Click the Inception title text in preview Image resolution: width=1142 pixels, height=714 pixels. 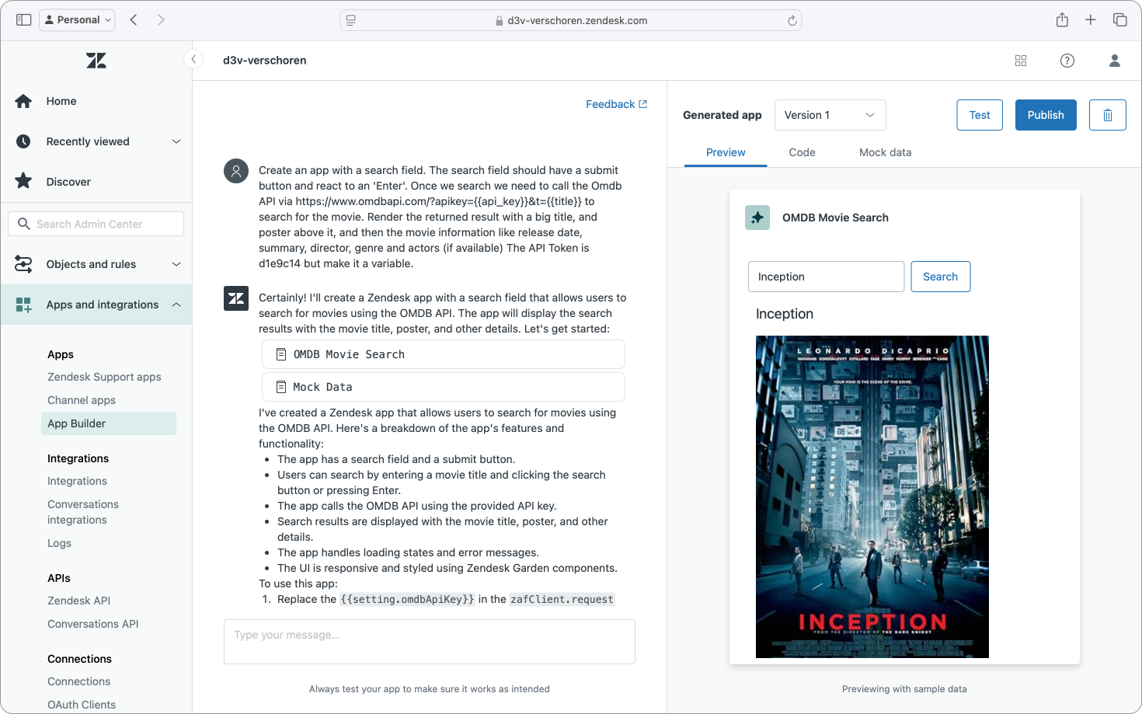[x=785, y=314]
